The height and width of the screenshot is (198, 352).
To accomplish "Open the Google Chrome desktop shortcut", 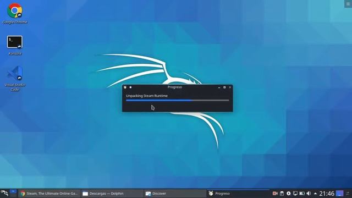I will click(x=15, y=13).
